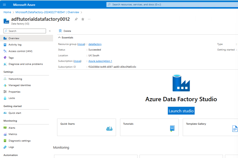The width and height of the screenshot is (238, 158).
Task: Select the subscription ID text value
Action: click(112, 67)
